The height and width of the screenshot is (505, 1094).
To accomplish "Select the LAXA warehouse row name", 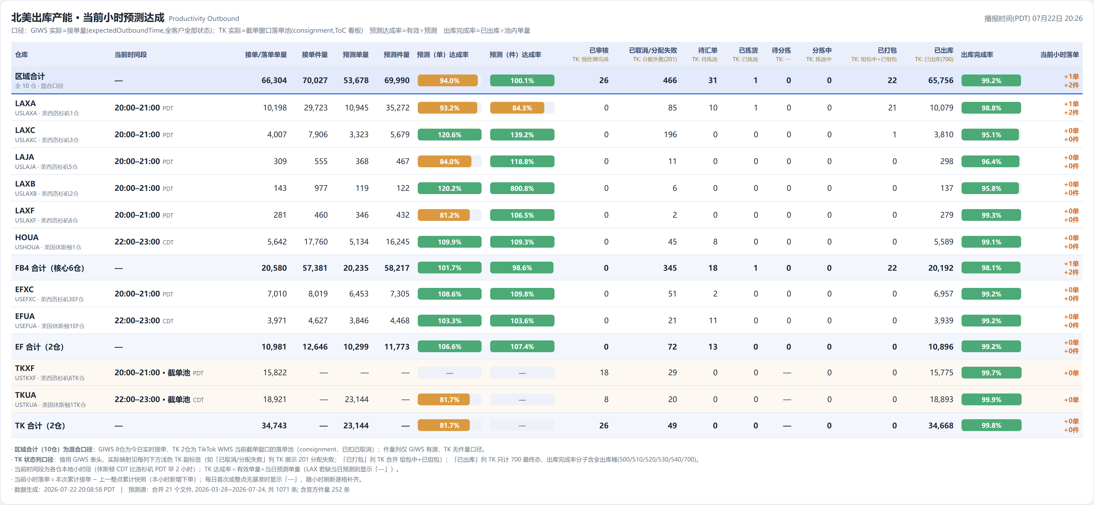I will click(25, 103).
